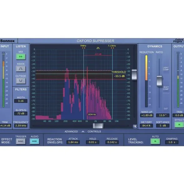Click the horizontal frequency slider handle
This screenshot has width=184, height=184.
tap(98, 126)
